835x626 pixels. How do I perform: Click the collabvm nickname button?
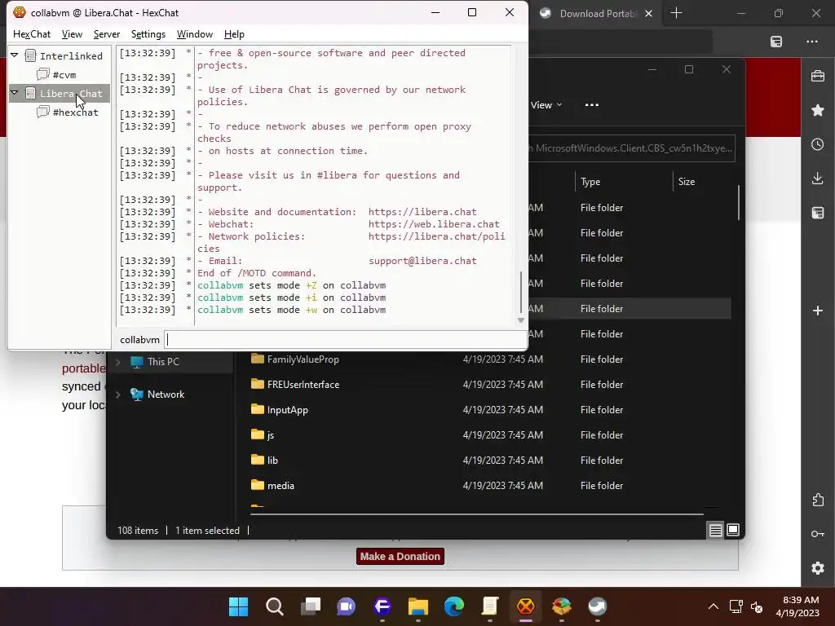click(139, 340)
